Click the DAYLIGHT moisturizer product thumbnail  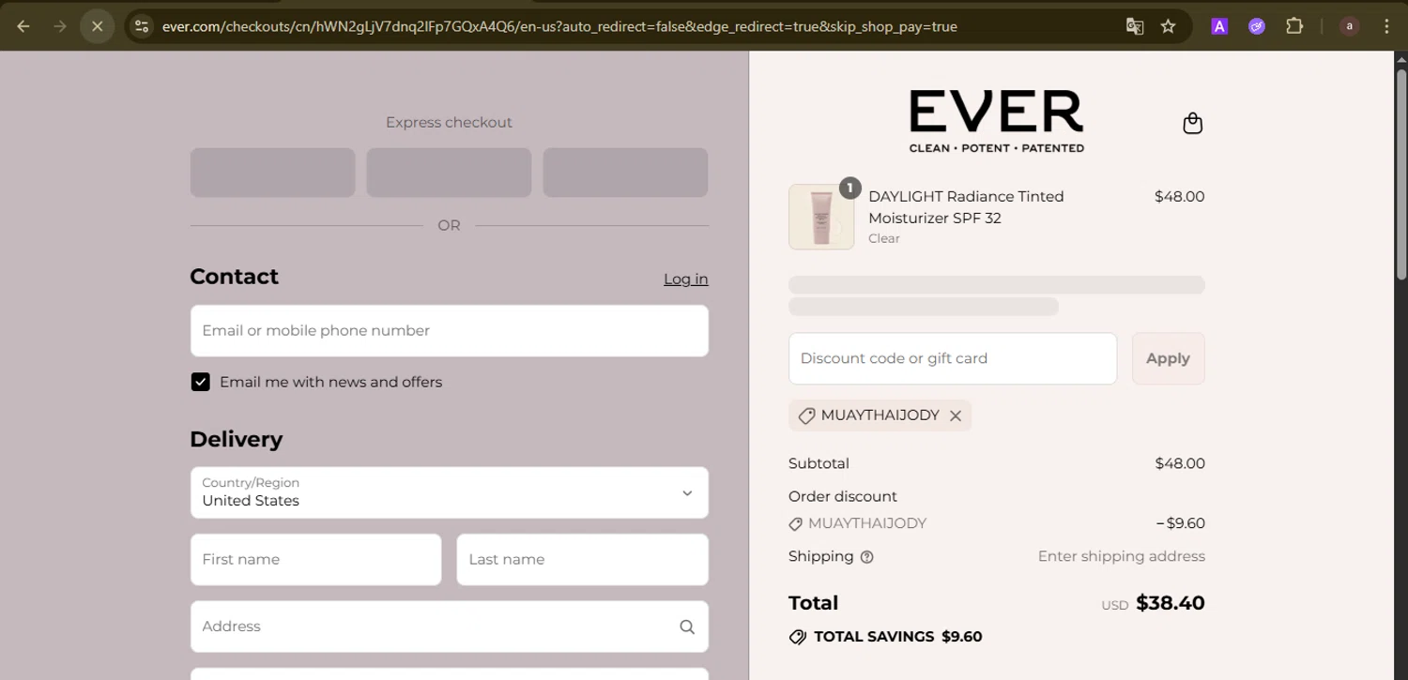coord(821,217)
